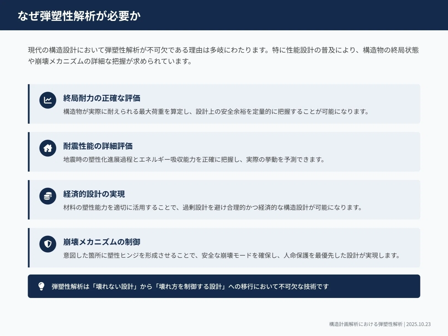Click the footer text 構造計画解析における弾塑性解析
448x336 pixels.
366,324
